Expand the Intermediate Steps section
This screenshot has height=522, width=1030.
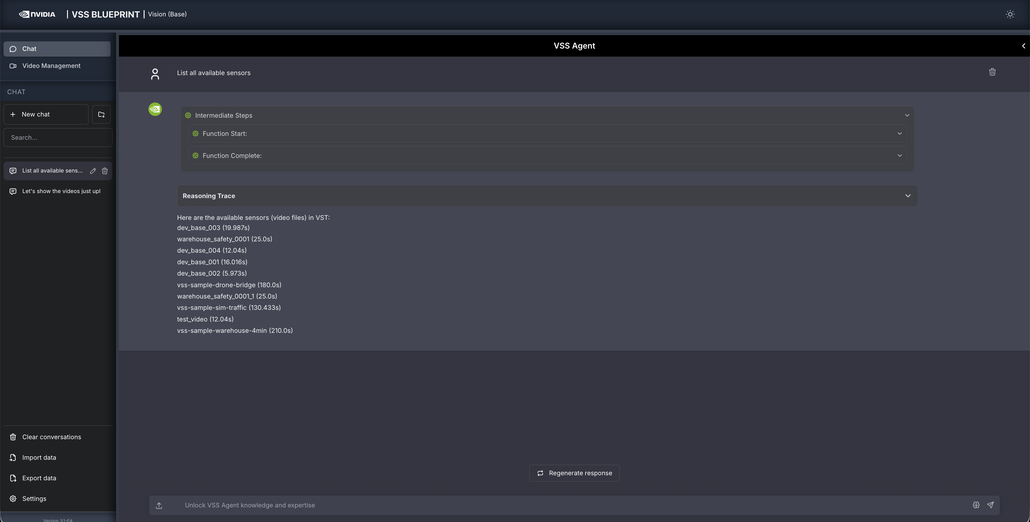point(907,115)
